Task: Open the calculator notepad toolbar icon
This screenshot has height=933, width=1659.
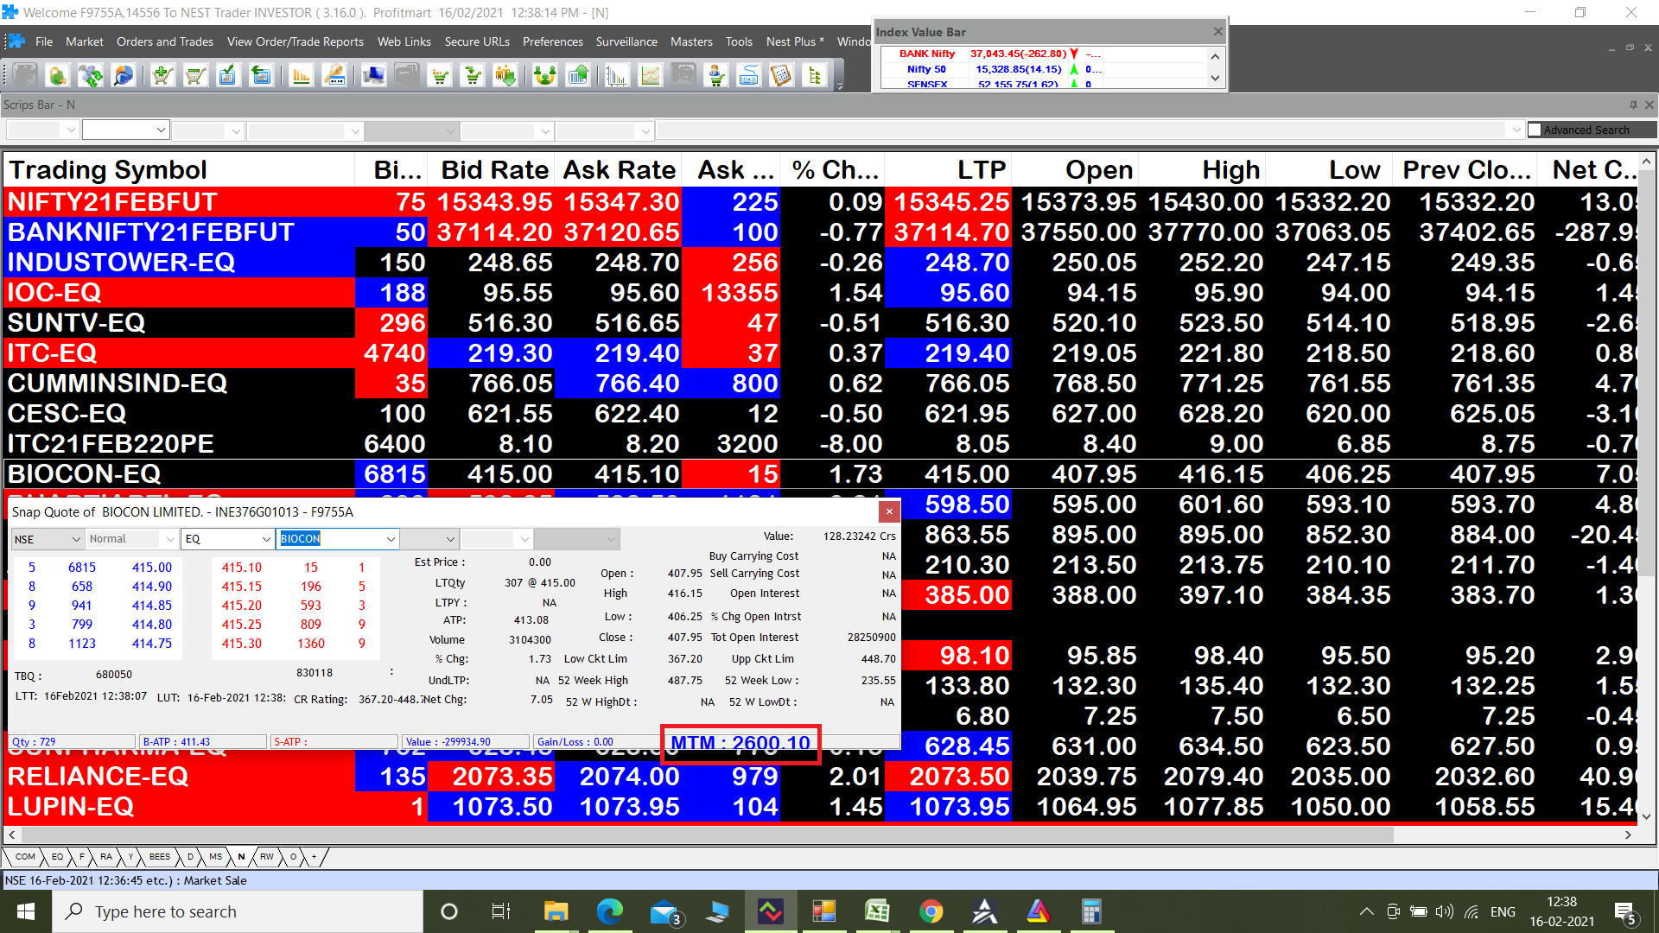Action: click(x=781, y=76)
